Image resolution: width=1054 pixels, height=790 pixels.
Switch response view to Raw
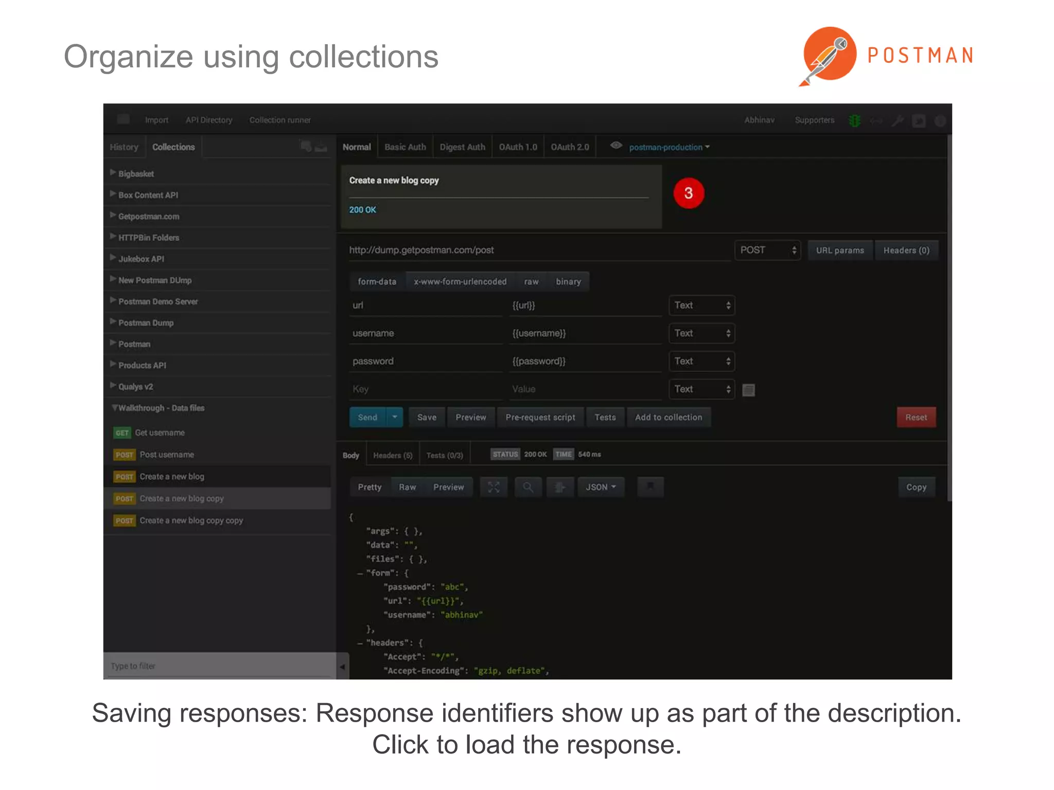click(x=408, y=487)
